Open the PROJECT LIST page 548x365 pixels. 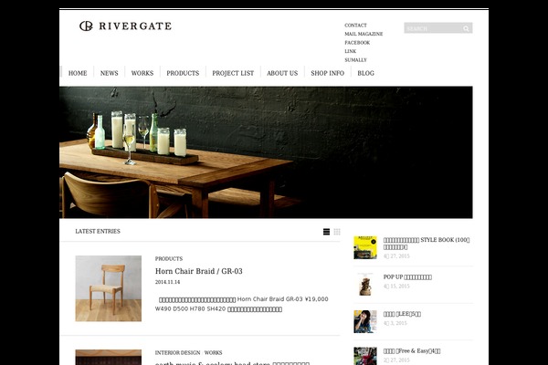pyautogui.click(x=233, y=73)
